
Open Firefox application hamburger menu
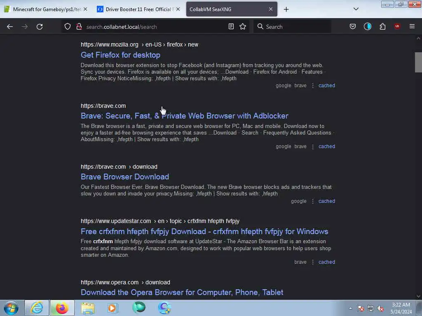[412, 27]
